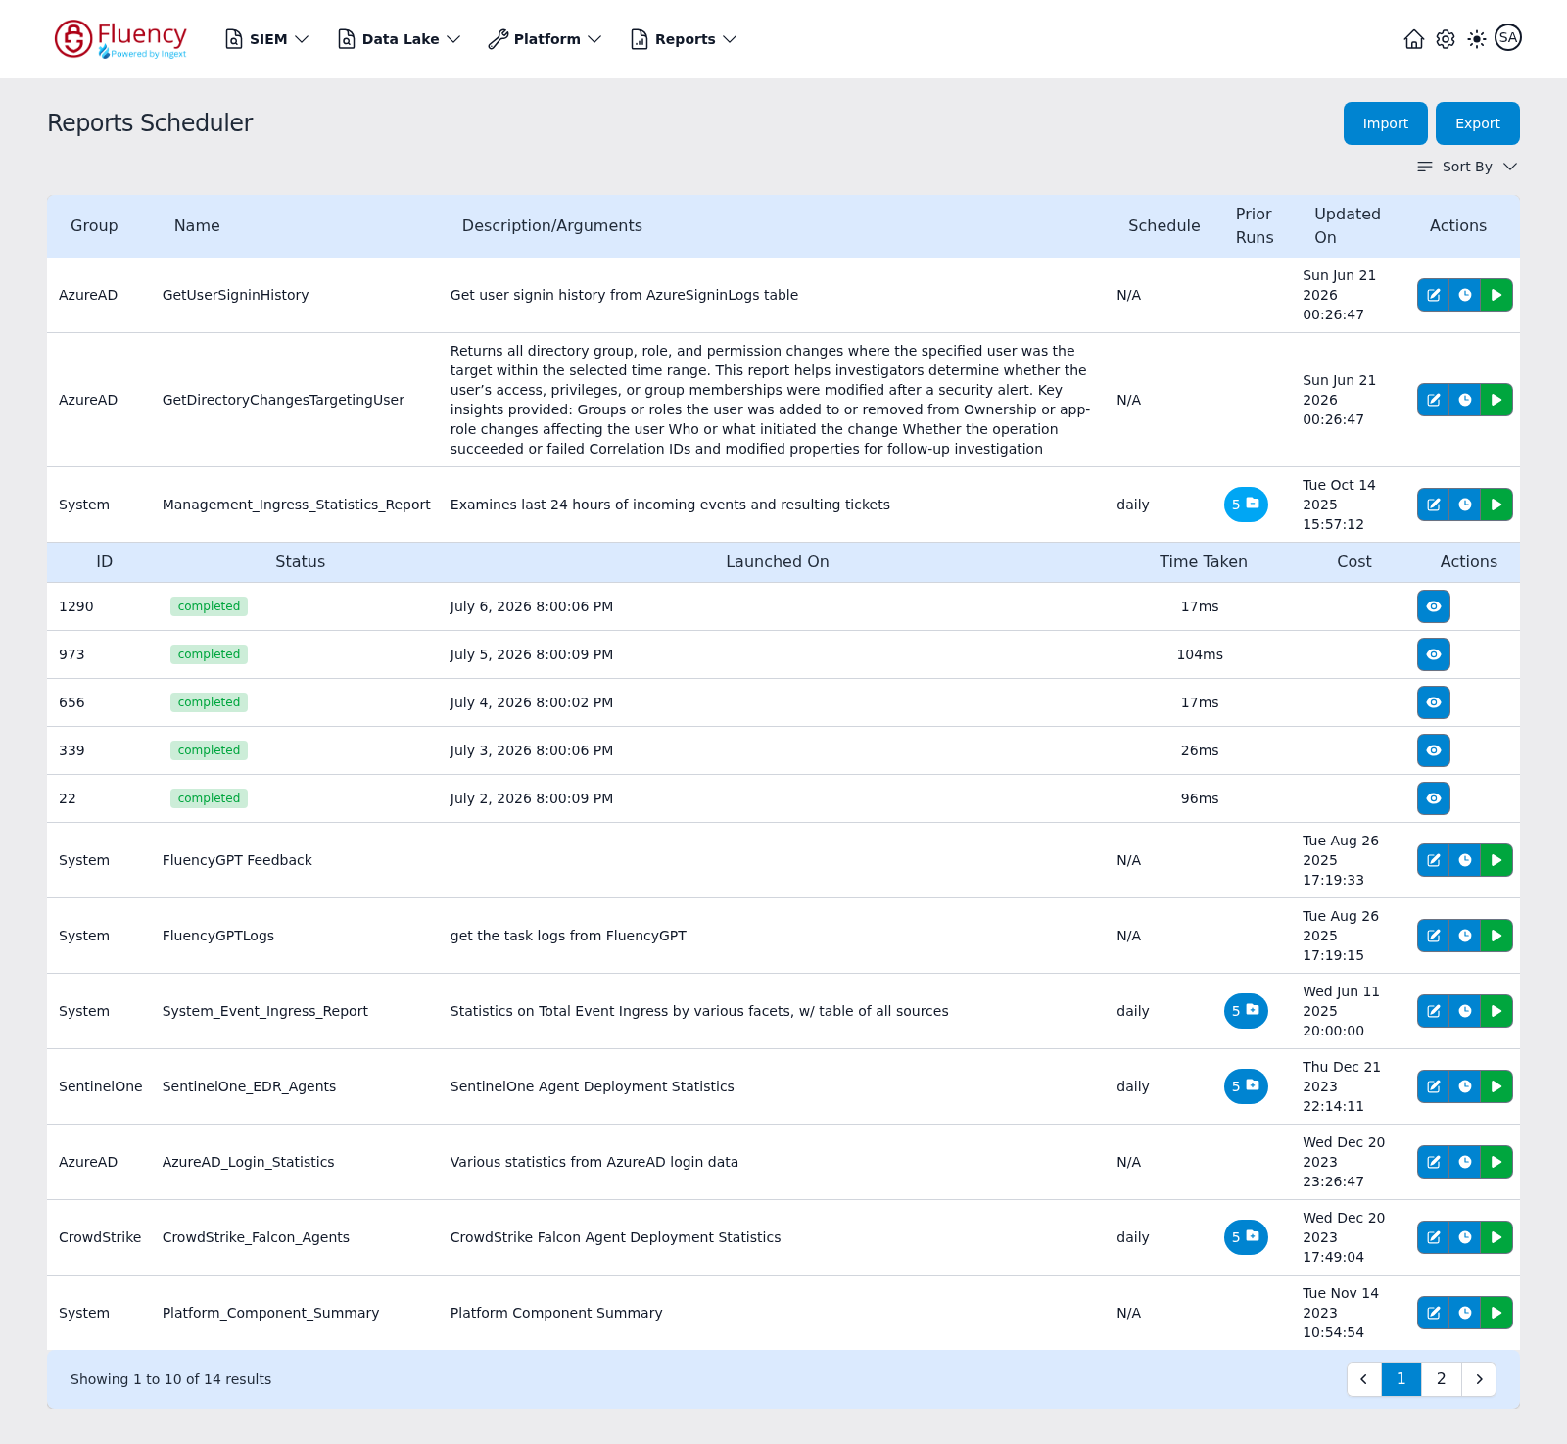Click the Export button
The image size is (1567, 1444).
(x=1478, y=123)
